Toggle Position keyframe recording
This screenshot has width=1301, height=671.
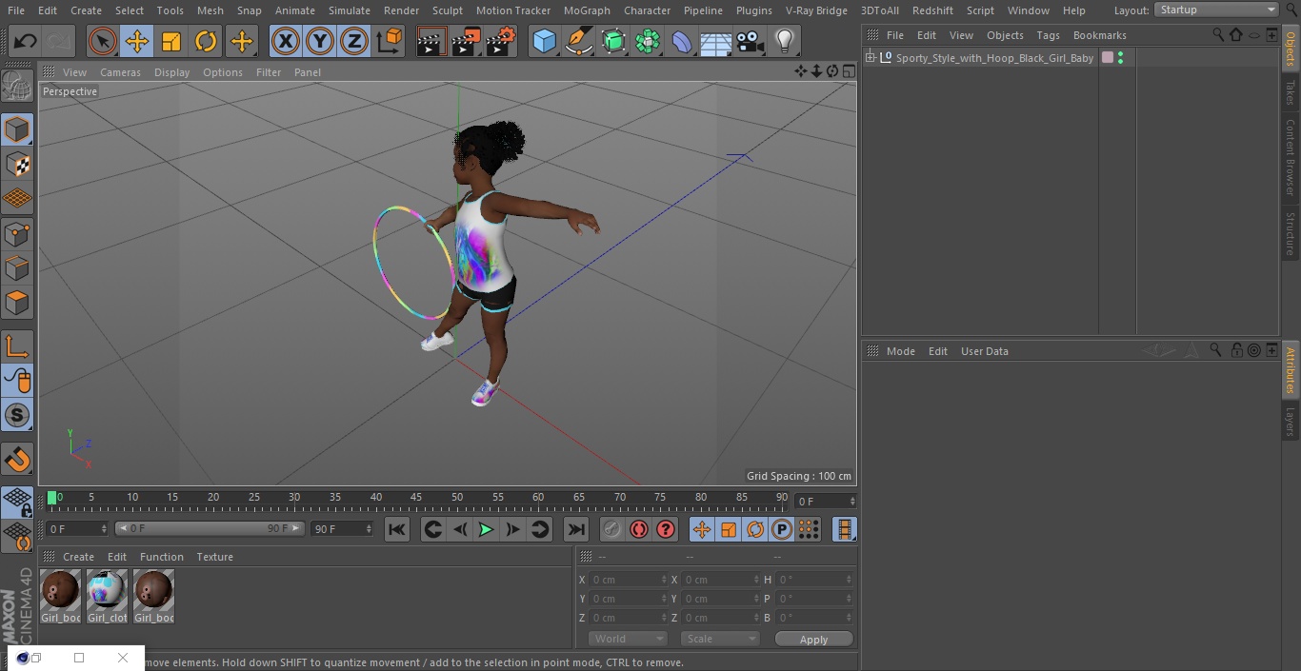pyautogui.click(x=702, y=530)
